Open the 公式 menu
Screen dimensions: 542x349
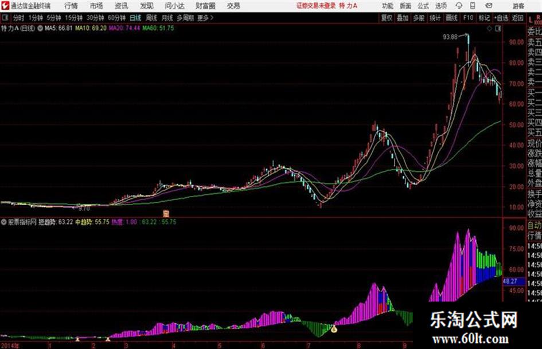423,6
